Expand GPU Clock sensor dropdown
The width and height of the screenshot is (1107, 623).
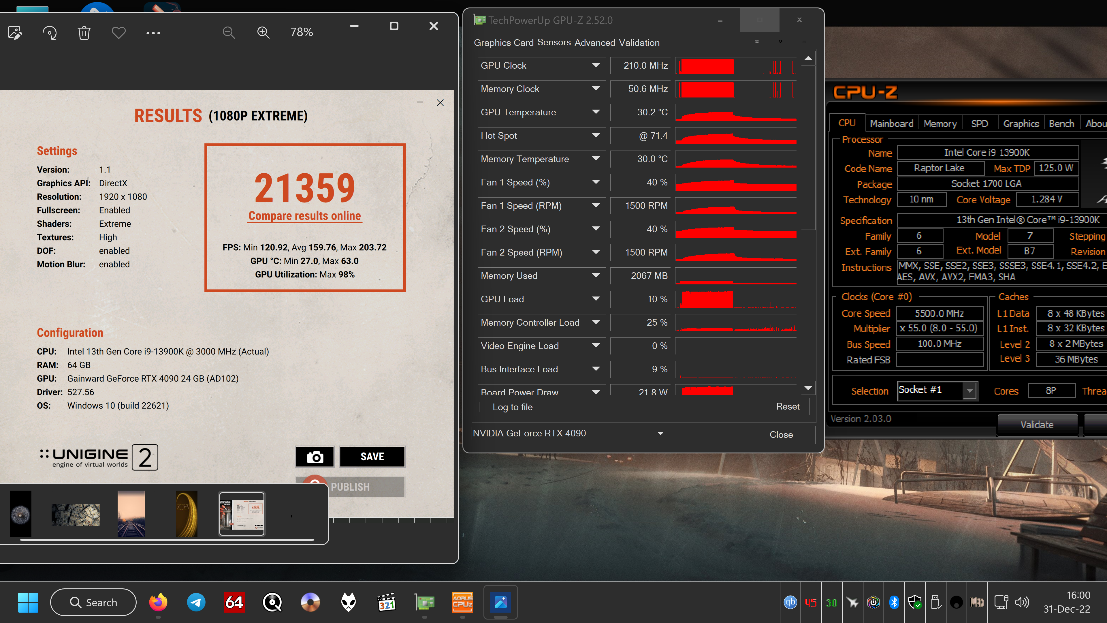point(596,65)
